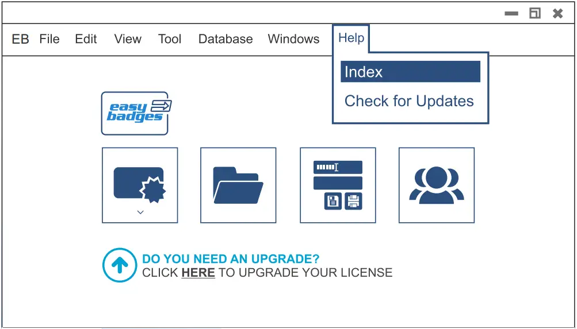
Task: Open the Tool menu
Action: point(170,39)
